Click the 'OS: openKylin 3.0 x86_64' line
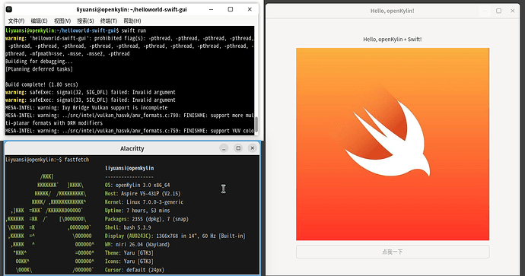The image size is (525, 276). (137, 185)
